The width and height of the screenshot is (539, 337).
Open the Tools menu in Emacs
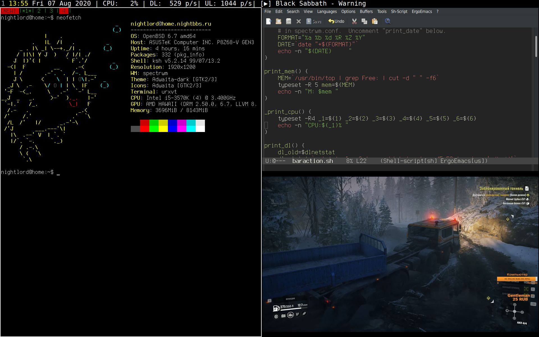(x=382, y=12)
